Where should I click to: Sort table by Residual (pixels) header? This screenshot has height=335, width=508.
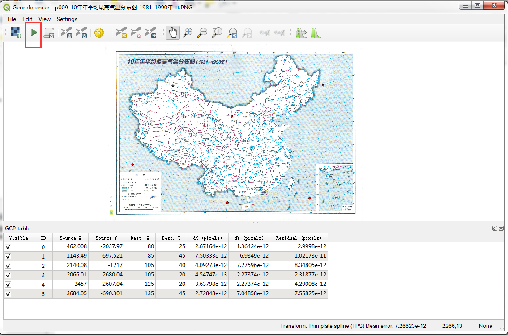point(299,238)
